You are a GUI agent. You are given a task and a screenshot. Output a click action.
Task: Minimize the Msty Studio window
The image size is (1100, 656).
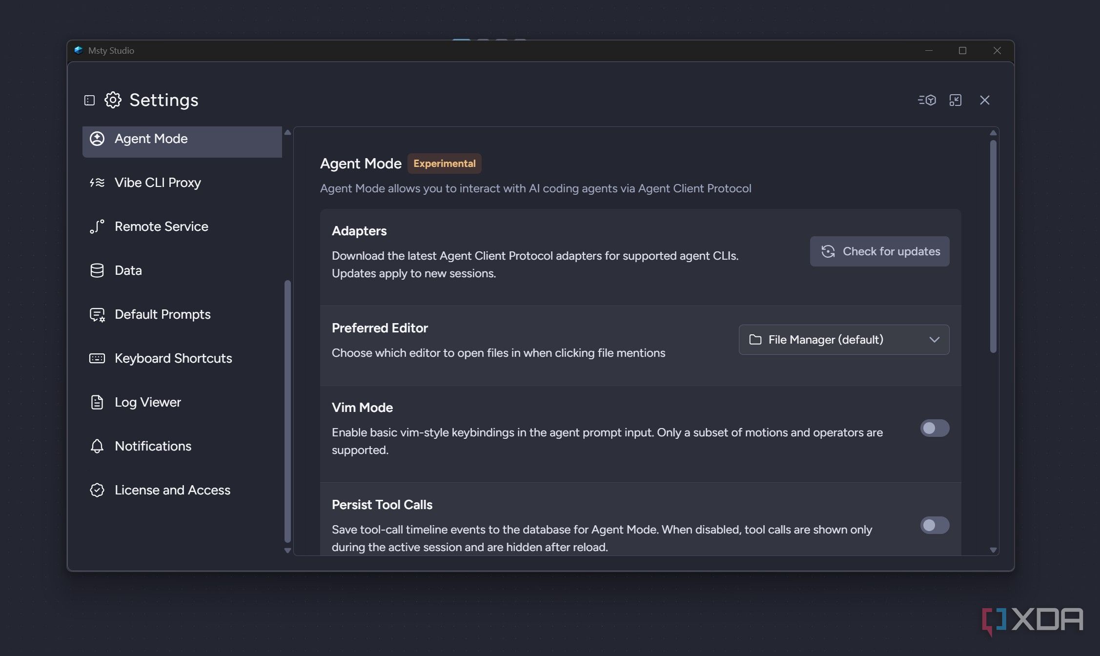929,50
